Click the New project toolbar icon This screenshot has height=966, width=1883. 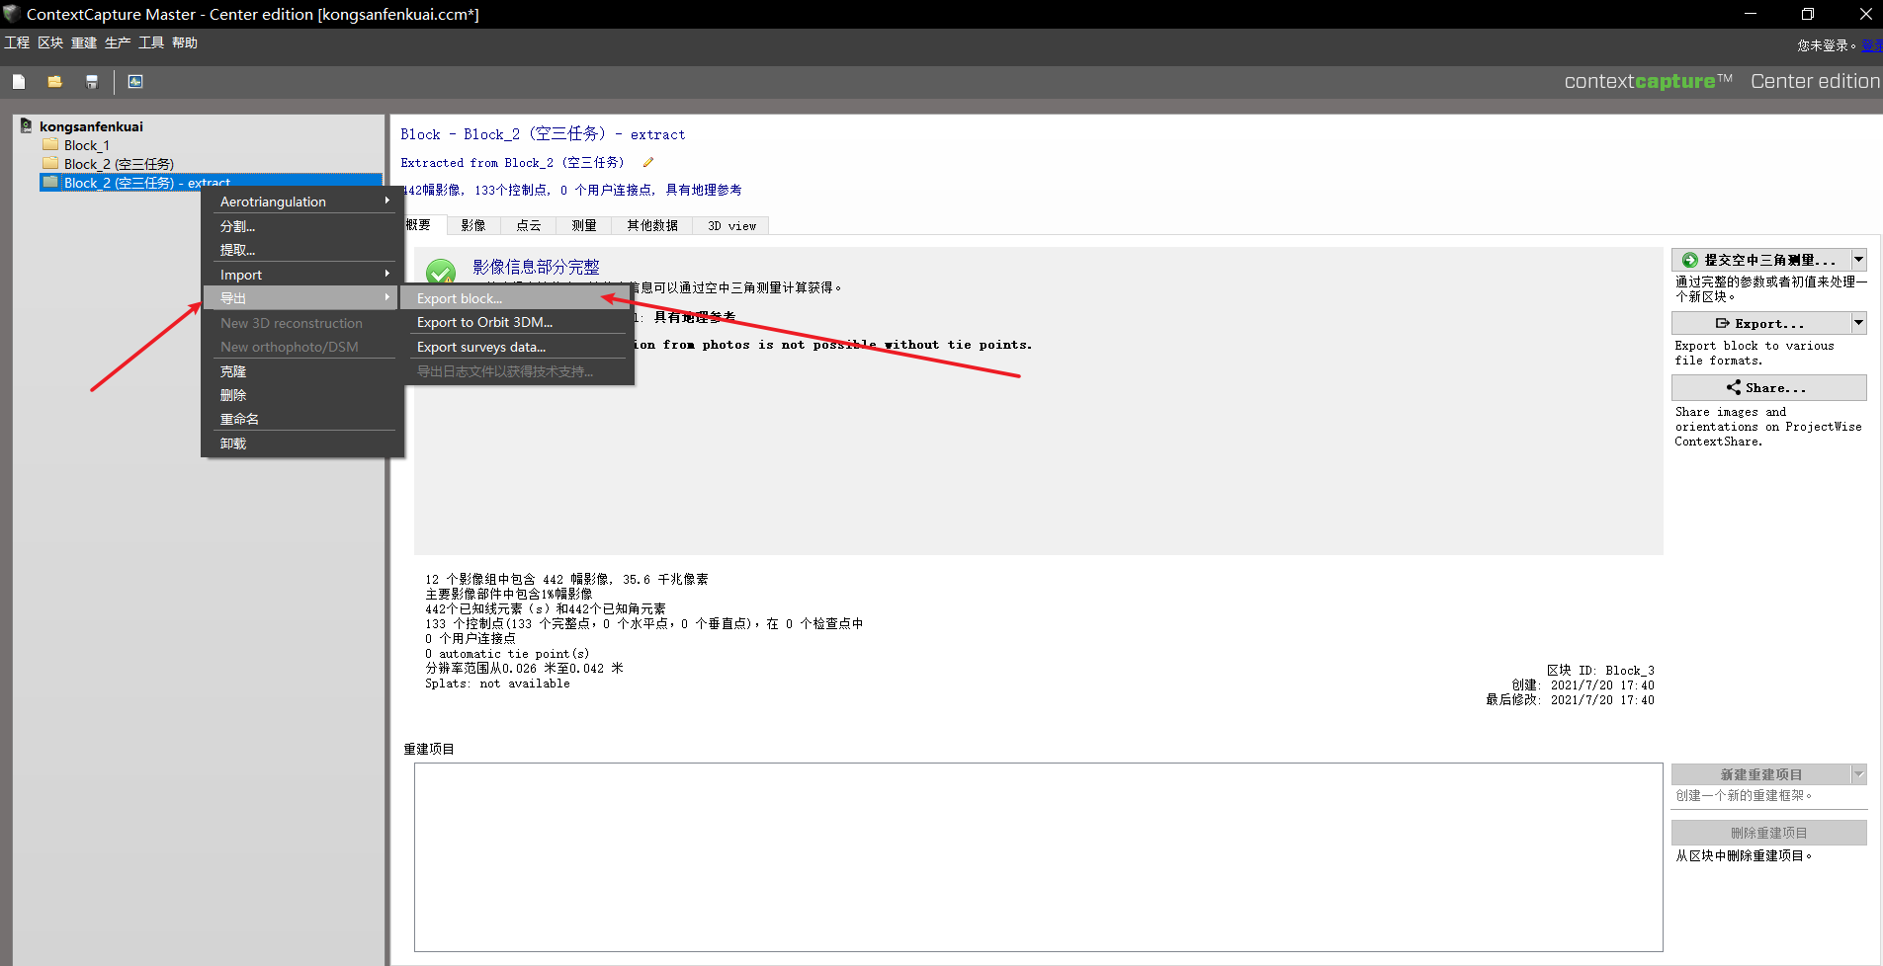pos(19,82)
